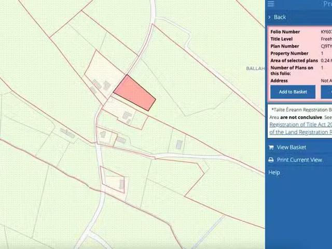Screen dimensions: 332x249
Task: Open the View Basket text
Action: click(291, 147)
